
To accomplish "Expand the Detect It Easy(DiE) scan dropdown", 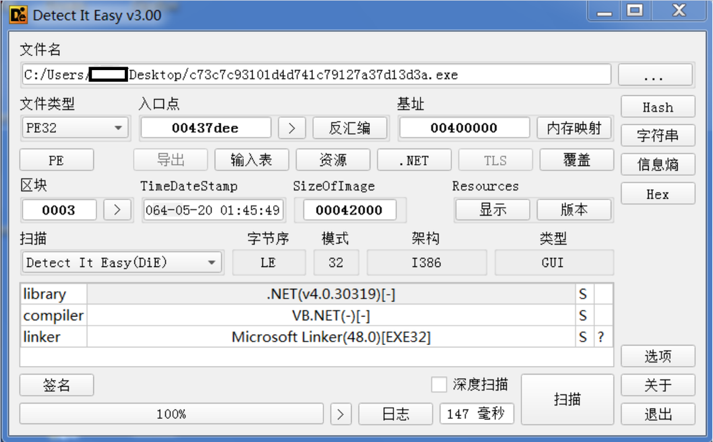I will click(x=122, y=263).
